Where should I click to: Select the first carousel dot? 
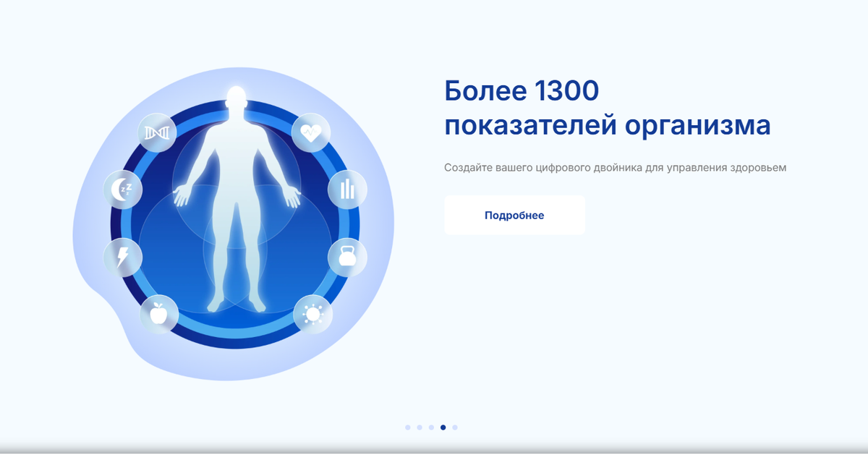point(408,428)
